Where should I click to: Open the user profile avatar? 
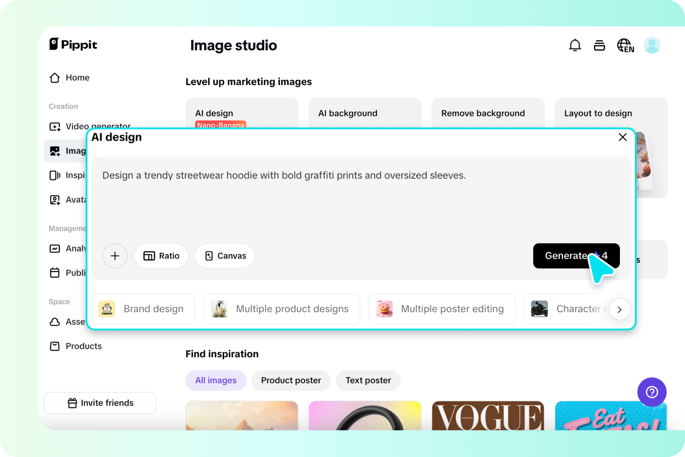pos(652,45)
